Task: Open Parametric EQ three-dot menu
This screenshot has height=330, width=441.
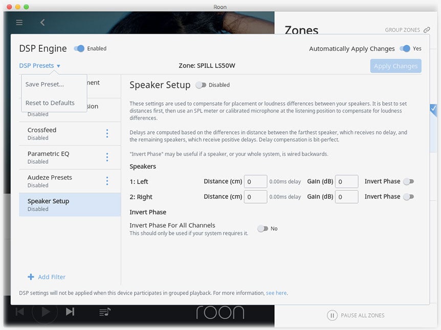Action: click(107, 157)
